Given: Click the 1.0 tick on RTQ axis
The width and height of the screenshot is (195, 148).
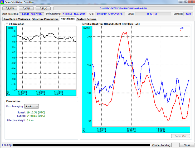Looking at the screenshot, I should pos(14,31).
